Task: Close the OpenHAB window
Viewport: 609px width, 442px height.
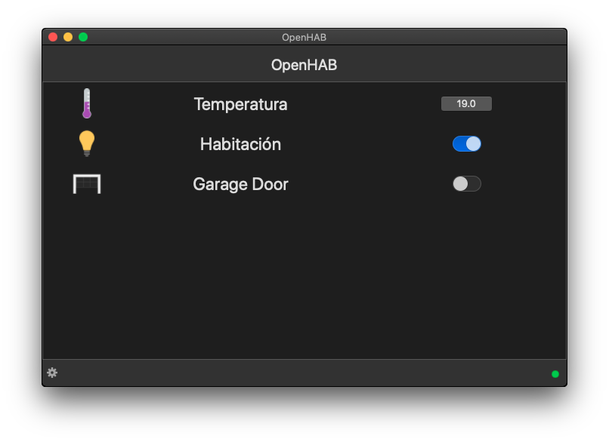Action: click(53, 37)
